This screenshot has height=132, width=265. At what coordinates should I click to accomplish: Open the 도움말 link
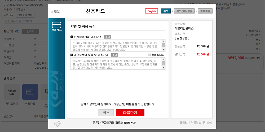184,122
